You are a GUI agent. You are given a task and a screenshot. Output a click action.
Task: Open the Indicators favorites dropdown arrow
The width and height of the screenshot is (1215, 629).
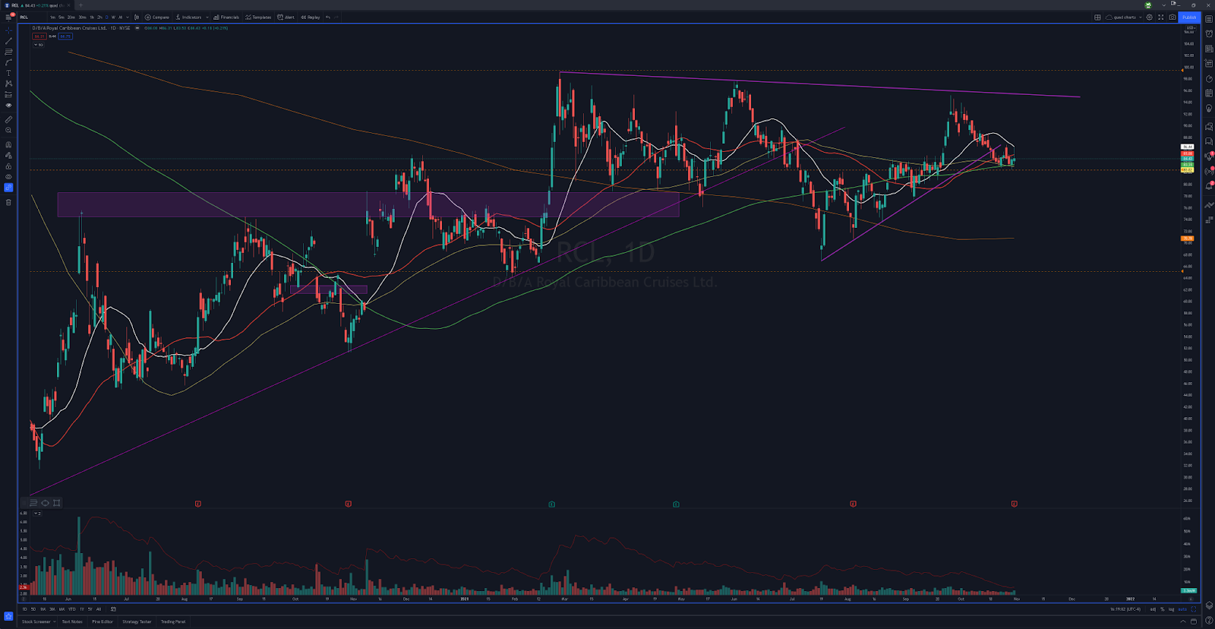point(207,17)
